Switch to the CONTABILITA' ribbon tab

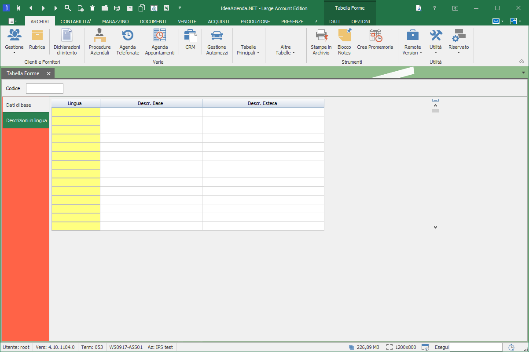point(76,22)
